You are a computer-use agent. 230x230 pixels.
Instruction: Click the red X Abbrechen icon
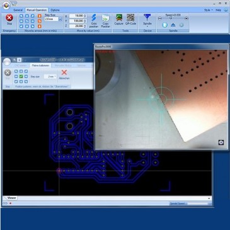click(64, 72)
